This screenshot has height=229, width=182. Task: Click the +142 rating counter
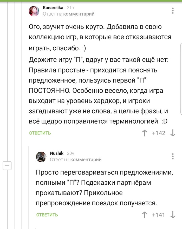coord(159,133)
